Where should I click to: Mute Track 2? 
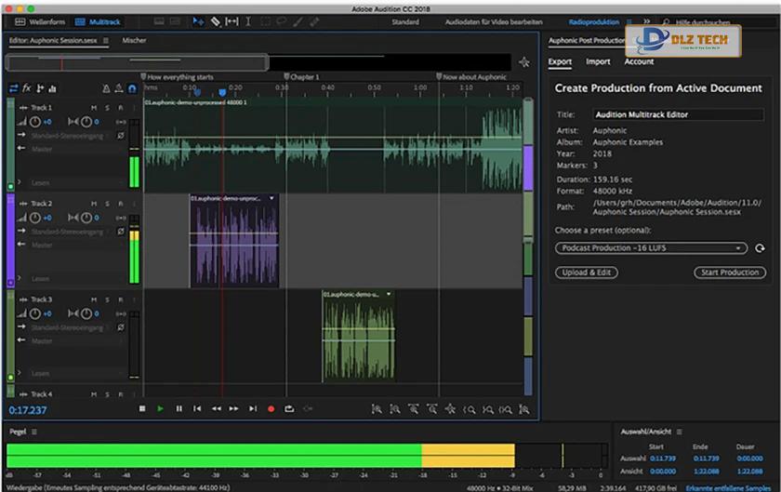[94, 204]
